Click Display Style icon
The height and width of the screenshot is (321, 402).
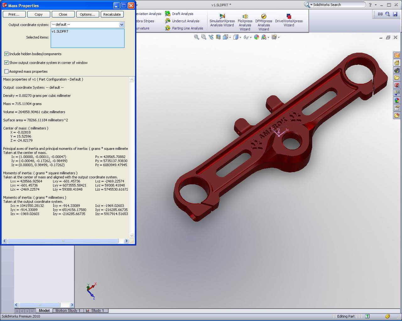[x=236, y=37]
